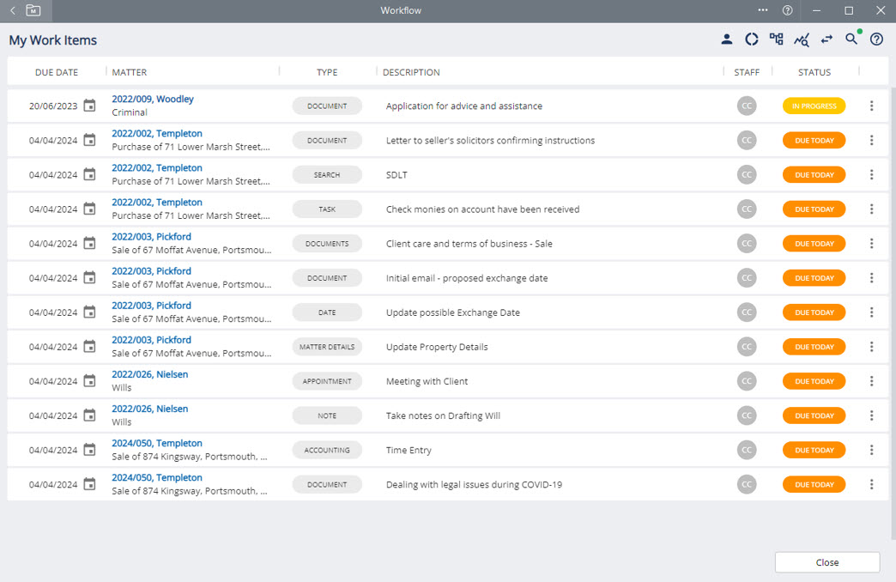Click the segmented circle progress icon

tap(752, 39)
